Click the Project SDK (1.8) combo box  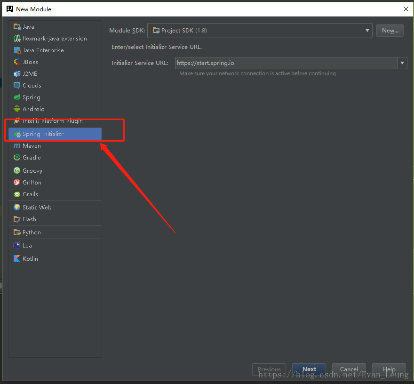click(x=260, y=31)
